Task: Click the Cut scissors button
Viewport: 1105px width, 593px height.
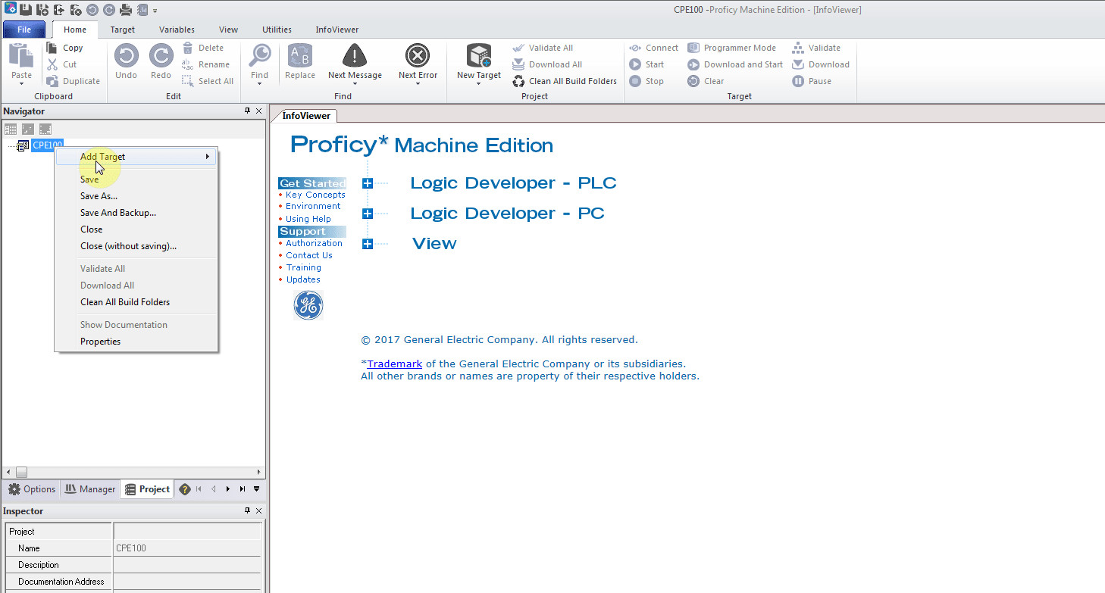Action: coord(62,64)
